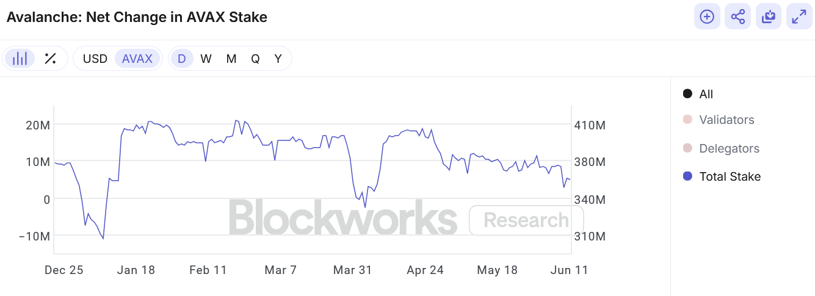The height and width of the screenshot is (296, 815).
Task: Change interval to yearly (Y)
Action: (278, 59)
